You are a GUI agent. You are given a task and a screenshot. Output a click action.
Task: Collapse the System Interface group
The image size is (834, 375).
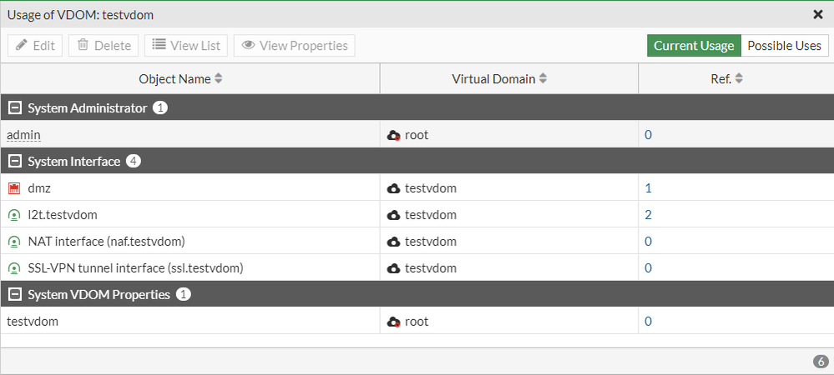[14, 162]
